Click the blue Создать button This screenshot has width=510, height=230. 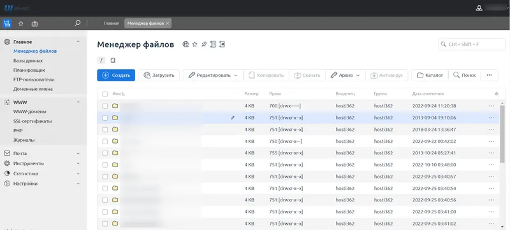tap(116, 75)
